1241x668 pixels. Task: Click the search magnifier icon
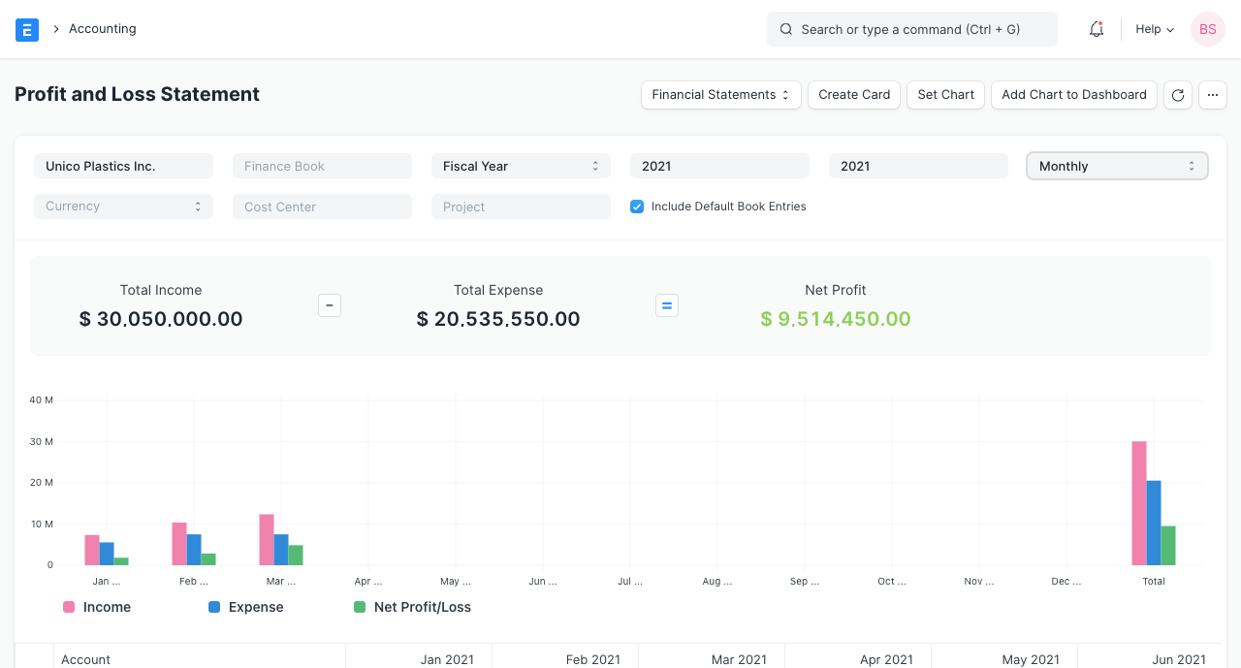785,29
